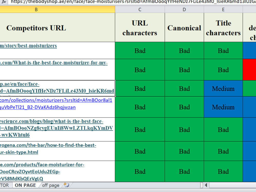Open the What-is-the-best-face-moisturizer-for-my- link
Image resolution: width=256 pixels, height=192 pixels.
(54, 63)
